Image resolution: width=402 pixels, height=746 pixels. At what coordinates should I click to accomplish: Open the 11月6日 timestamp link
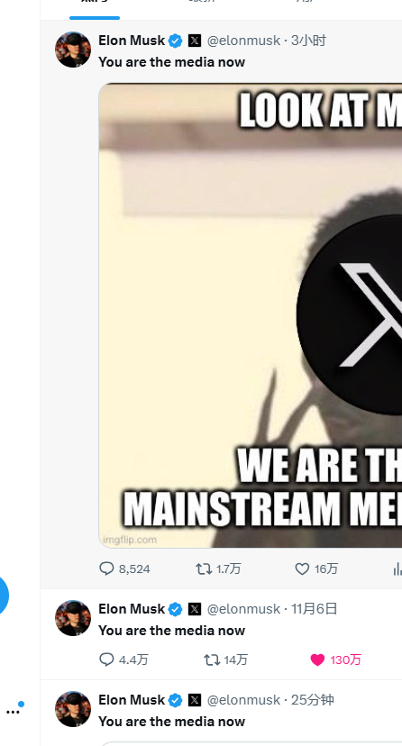pos(314,609)
